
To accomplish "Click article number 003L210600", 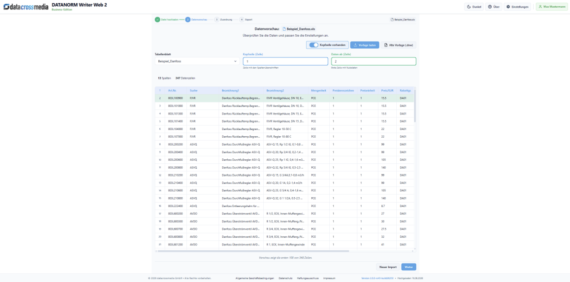I will pyautogui.click(x=175, y=190).
